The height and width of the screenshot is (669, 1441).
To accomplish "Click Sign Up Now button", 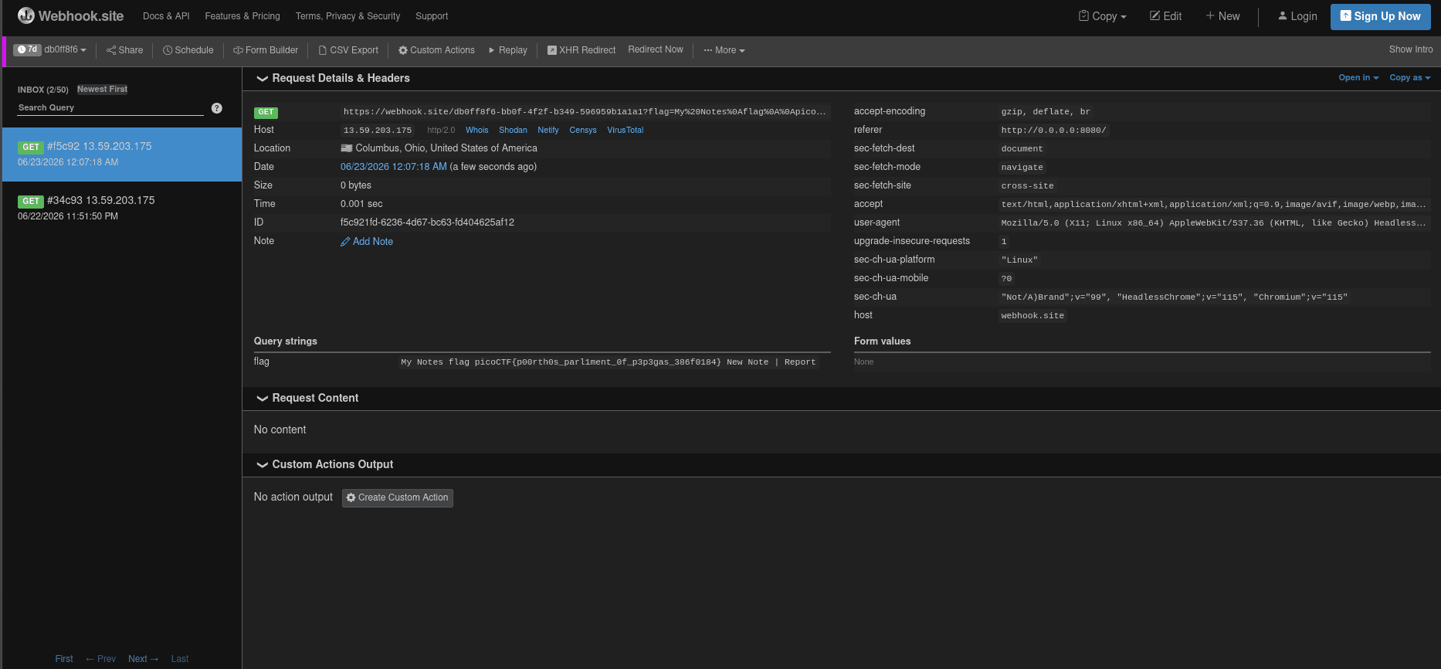I will coord(1381,16).
